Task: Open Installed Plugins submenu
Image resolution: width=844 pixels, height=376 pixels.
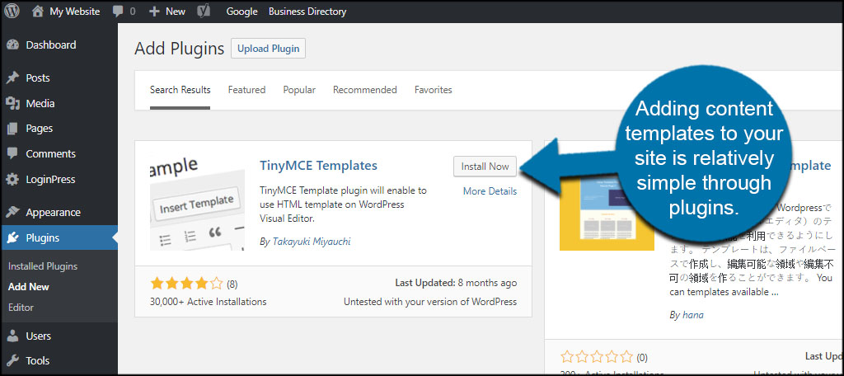Action: 43,266
